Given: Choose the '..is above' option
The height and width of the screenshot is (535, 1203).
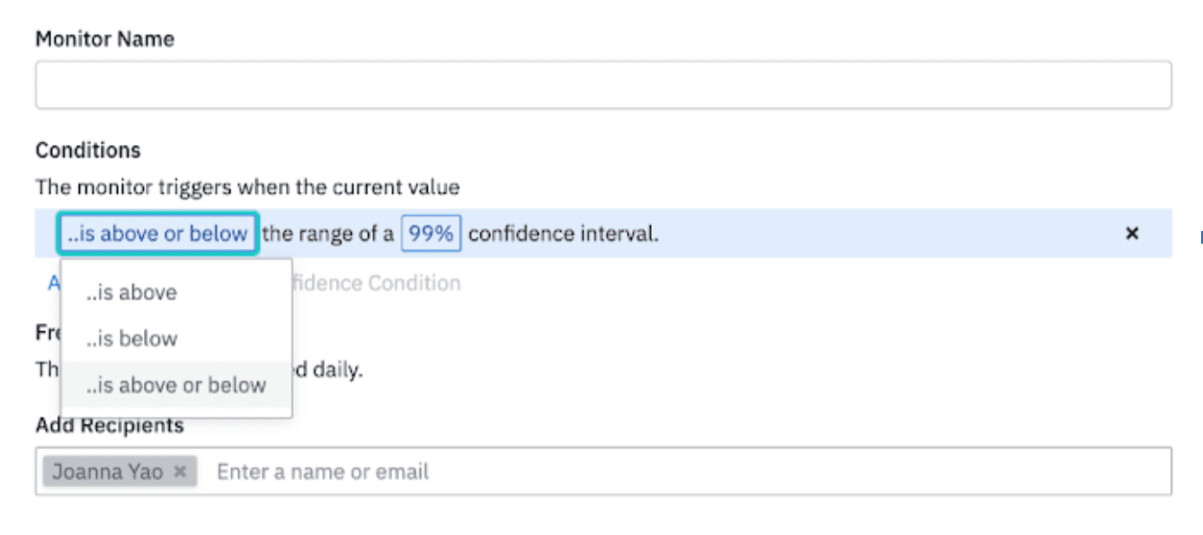Looking at the screenshot, I should click(132, 292).
